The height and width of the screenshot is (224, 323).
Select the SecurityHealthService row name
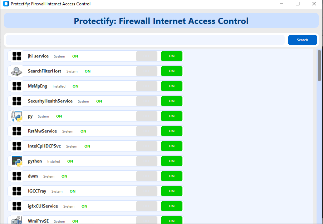[x=50, y=101]
